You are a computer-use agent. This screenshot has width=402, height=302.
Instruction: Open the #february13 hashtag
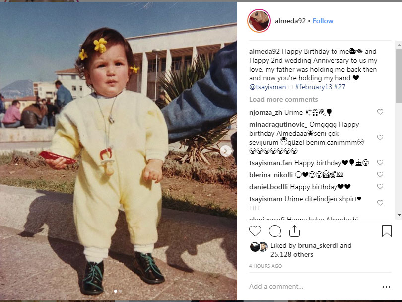313,87
